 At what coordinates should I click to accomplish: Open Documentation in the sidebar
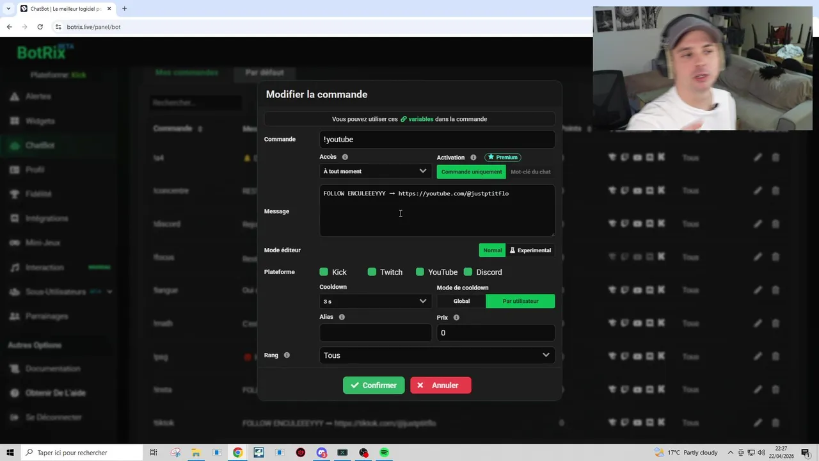52,369
